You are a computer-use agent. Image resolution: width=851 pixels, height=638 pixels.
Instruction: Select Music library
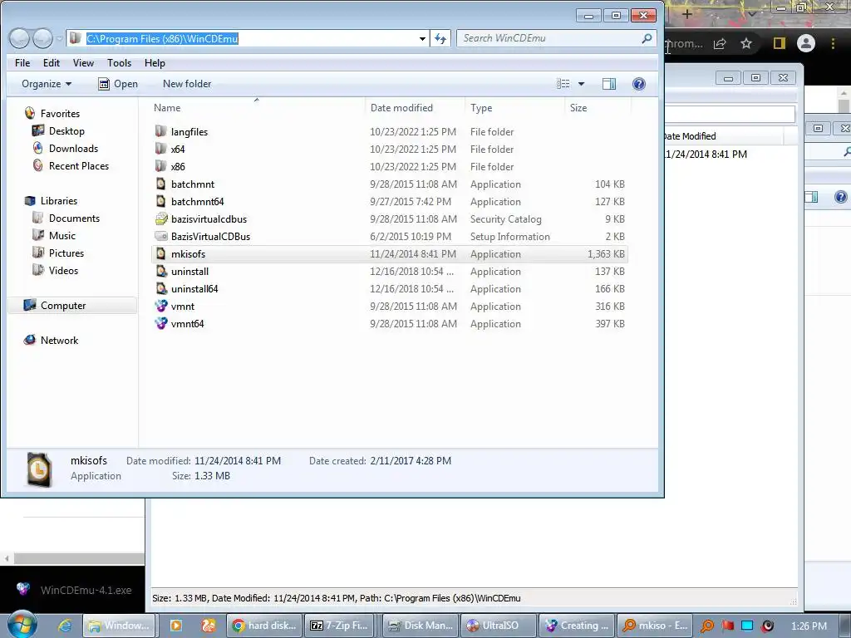pos(61,235)
